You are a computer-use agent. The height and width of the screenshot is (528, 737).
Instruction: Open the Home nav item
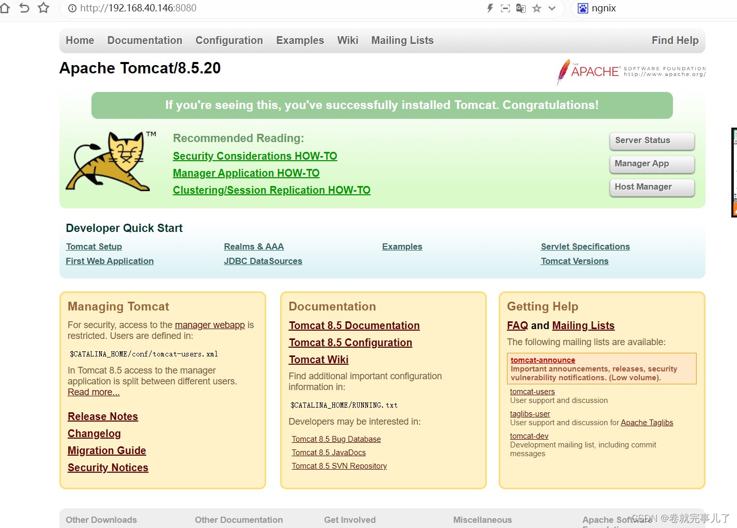click(80, 40)
